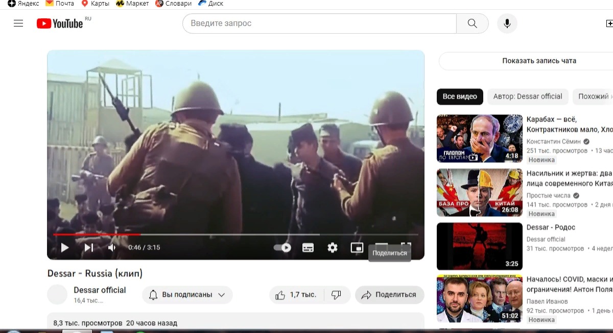This screenshot has width=613, height=333.
Task: Open the Карабах — всё video title
Action: [x=570, y=124]
